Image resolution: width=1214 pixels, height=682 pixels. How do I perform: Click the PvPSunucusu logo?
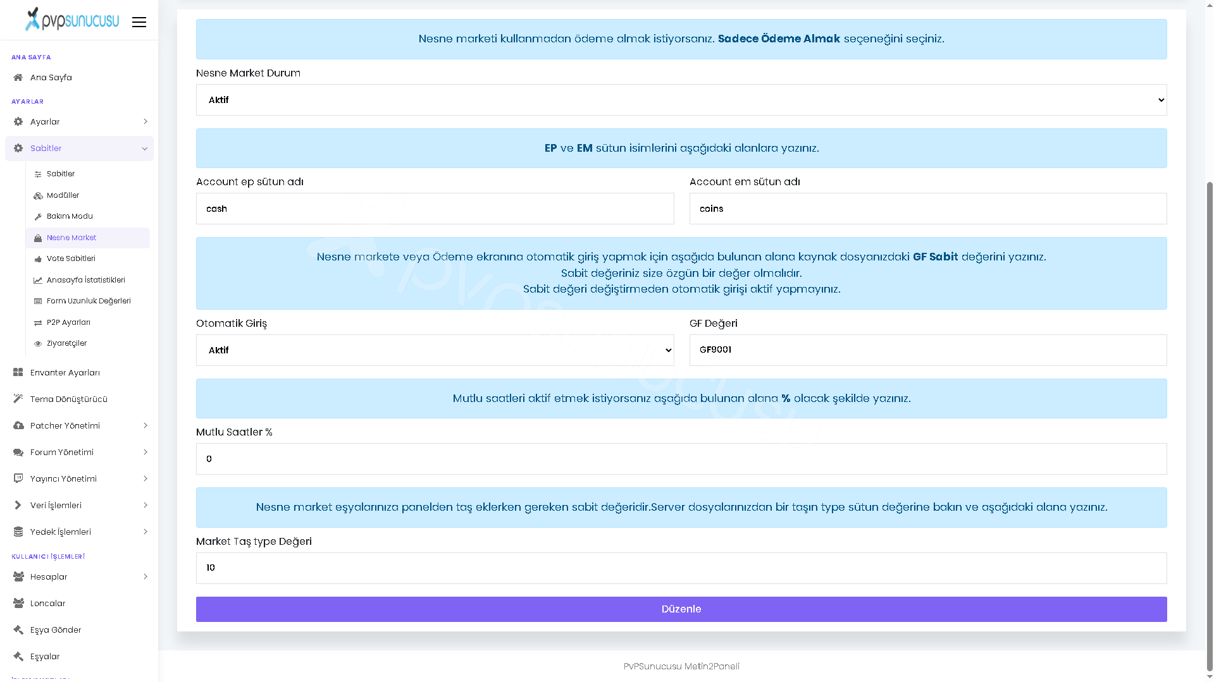click(72, 20)
